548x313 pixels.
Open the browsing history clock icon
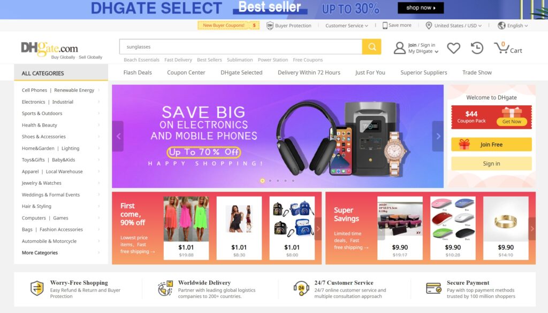(x=477, y=48)
